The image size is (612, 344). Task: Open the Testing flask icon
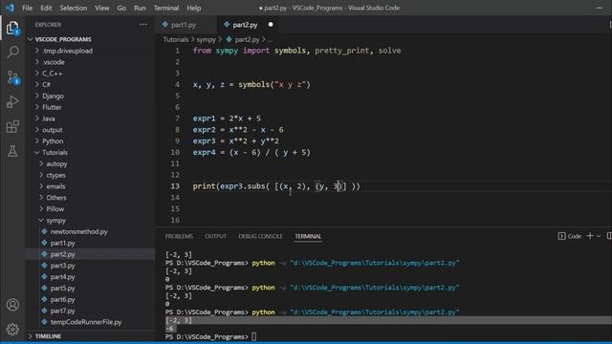pos(12,151)
